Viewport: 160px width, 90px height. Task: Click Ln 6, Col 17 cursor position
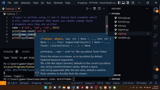(x=77, y=83)
